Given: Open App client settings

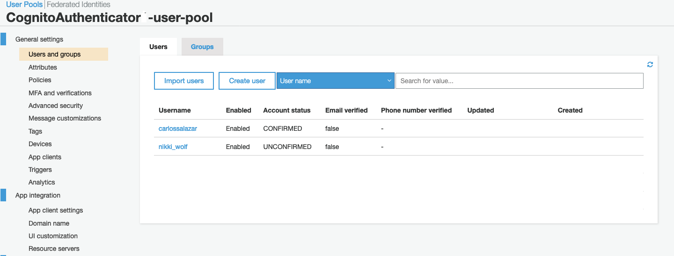Looking at the screenshot, I should click(56, 210).
